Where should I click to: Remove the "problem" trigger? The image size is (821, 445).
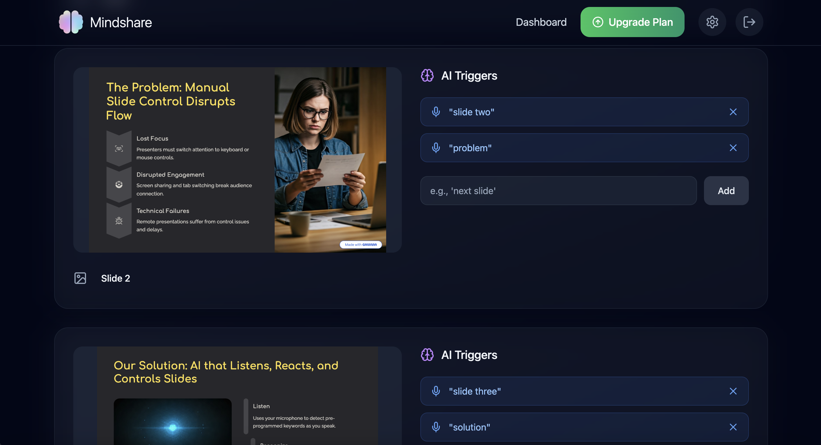tap(733, 148)
